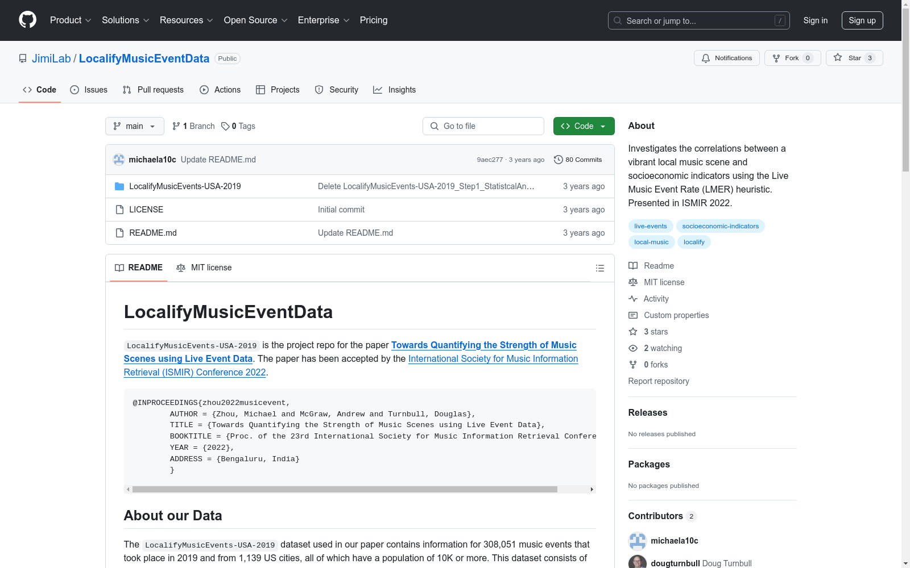Viewport: 910px width, 568px height.
Task: Click the fork icon on Fork button
Action: (x=776, y=58)
